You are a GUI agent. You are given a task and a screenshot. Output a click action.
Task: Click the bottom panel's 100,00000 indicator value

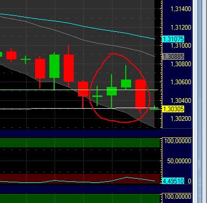tap(178, 197)
